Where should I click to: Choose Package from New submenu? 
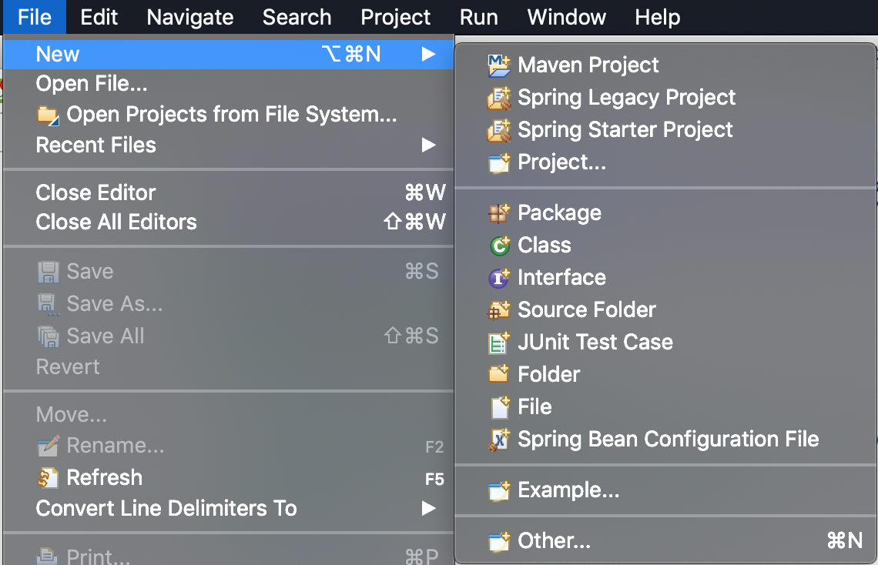click(x=665, y=213)
